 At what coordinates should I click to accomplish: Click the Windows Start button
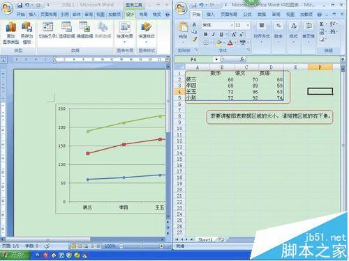click(x=15, y=255)
